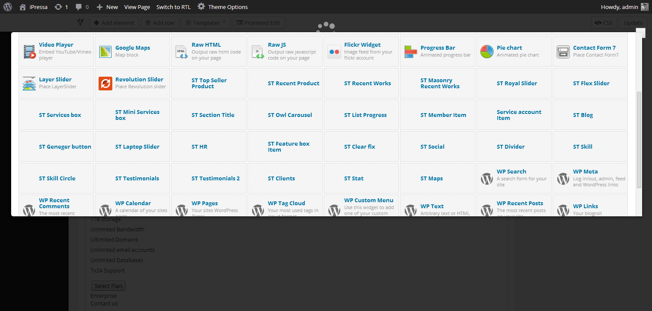The height and width of the screenshot is (311, 652).
Task: Add ST Flex Slider element
Action: coord(590,84)
